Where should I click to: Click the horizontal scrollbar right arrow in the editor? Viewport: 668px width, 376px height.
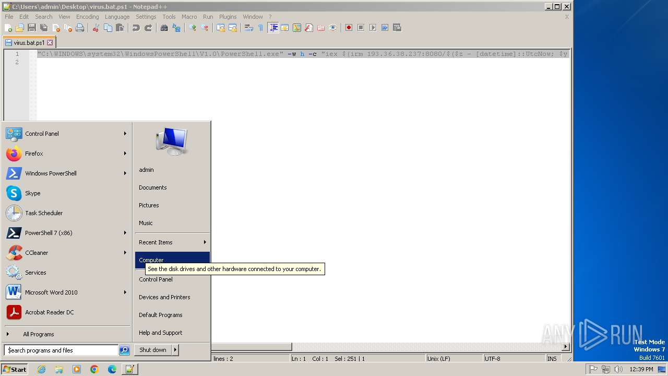coord(566,347)
